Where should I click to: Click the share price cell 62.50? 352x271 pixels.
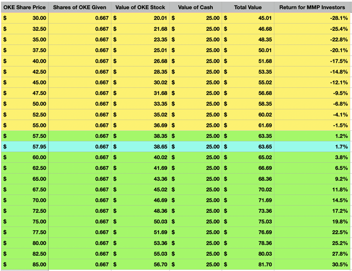tap(25, 168)
